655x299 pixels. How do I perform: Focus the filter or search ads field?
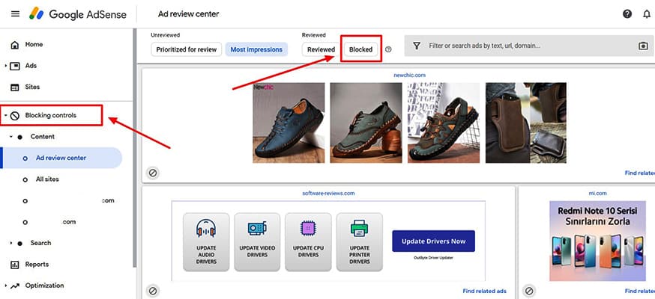tap(528, 46)
